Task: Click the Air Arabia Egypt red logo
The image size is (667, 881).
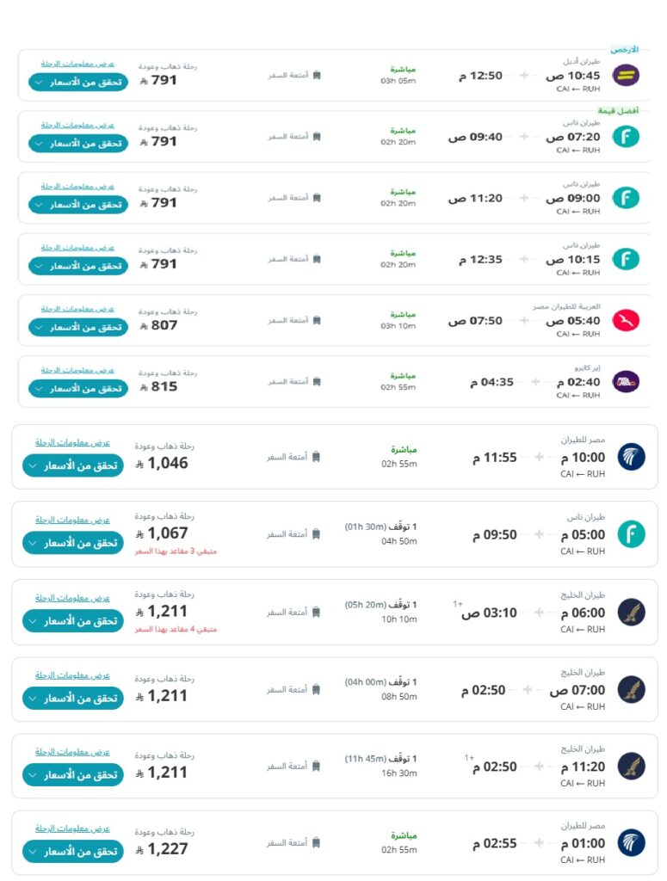Action: point(626,320)
